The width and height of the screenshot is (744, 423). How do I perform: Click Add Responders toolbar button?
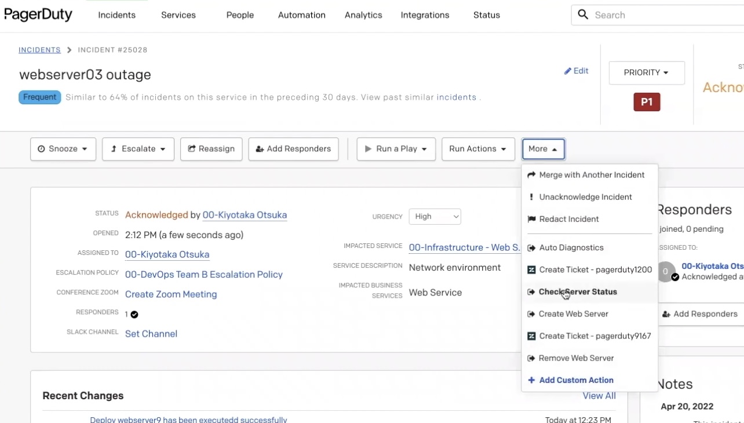point(293,149)
